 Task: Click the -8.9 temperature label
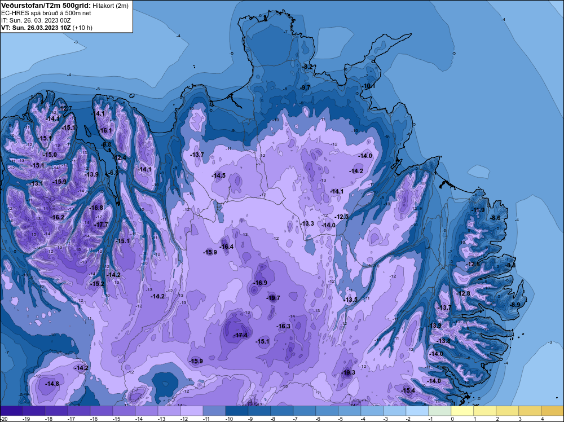[515, 305]
